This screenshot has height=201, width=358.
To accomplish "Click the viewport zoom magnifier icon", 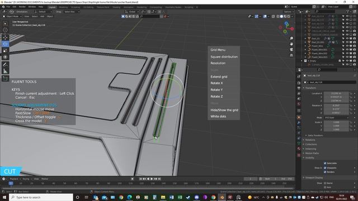I will pyautogui.click(x=291, y=39).
